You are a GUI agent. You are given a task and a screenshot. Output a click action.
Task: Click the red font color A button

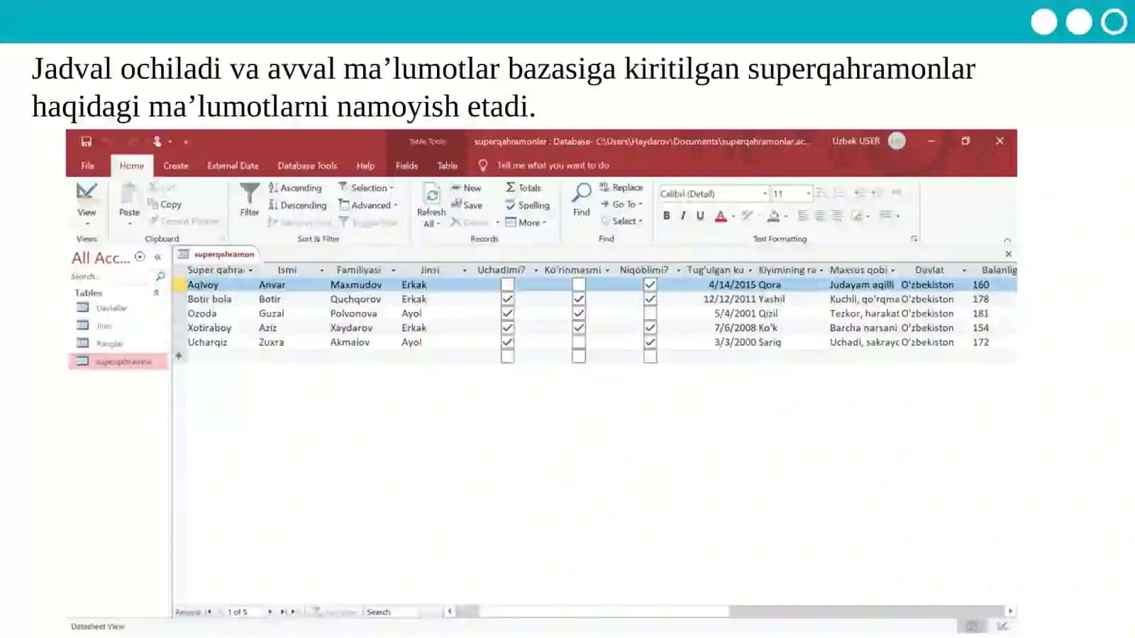pyautogui.click(x=721, y=216)
